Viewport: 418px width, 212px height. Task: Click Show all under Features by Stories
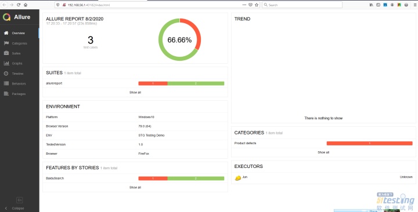(x=135, y=187)
